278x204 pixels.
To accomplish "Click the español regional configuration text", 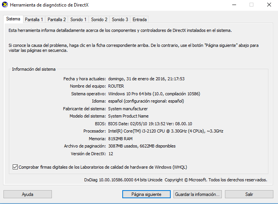I will click(146, 101).
